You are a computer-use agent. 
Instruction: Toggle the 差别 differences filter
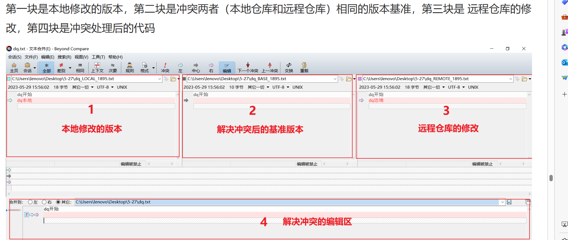click(x=61, y=68)
